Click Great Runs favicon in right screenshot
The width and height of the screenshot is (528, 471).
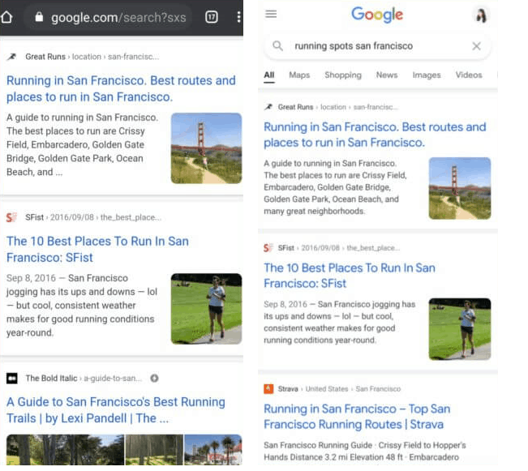click(268, 107)
